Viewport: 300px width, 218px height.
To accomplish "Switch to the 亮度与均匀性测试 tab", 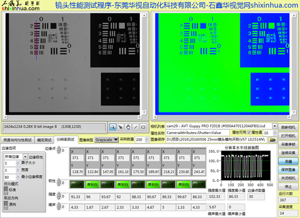I will tap(17, 140).
